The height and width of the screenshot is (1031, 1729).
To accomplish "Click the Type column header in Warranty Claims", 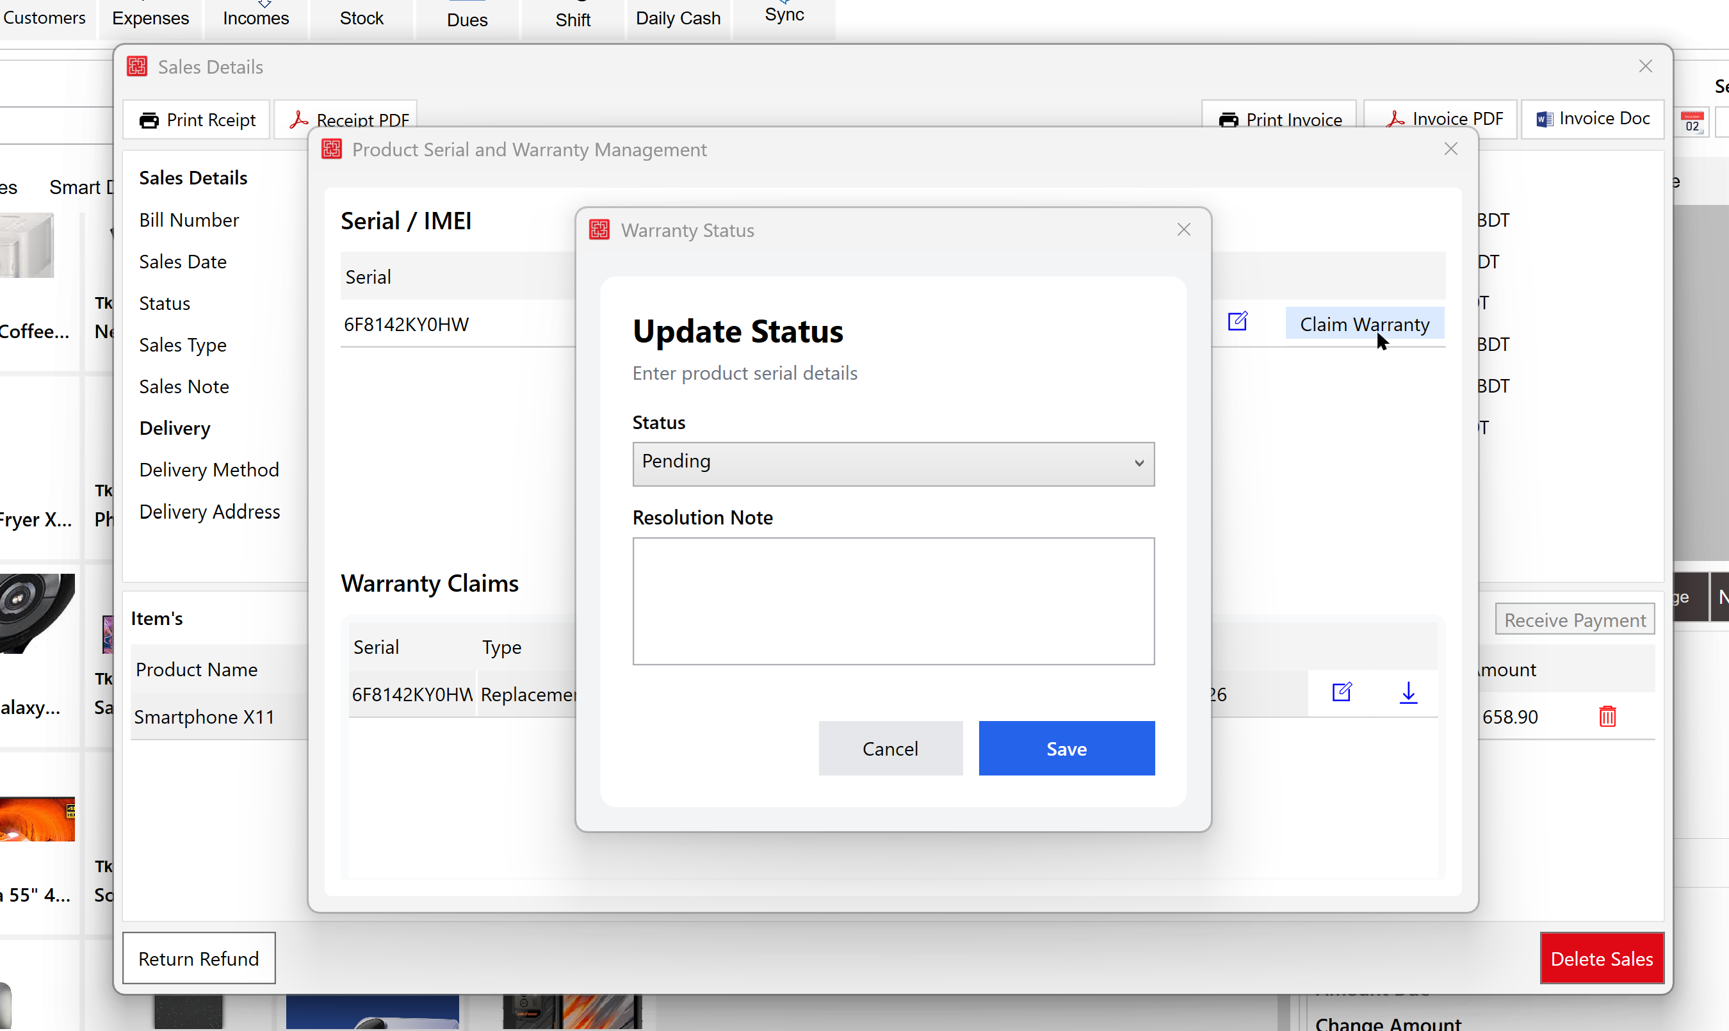I will 501,647.
